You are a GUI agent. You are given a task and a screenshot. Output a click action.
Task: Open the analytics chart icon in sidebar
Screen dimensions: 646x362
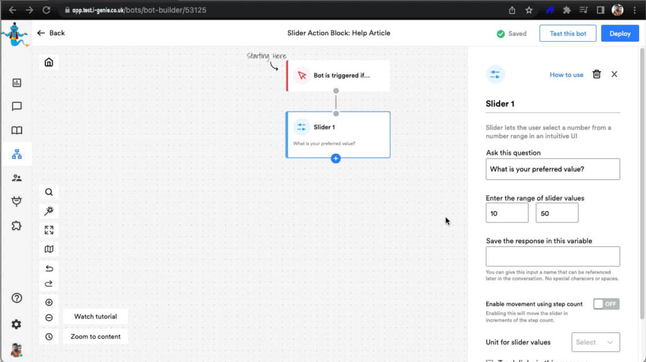click(17, 83)
